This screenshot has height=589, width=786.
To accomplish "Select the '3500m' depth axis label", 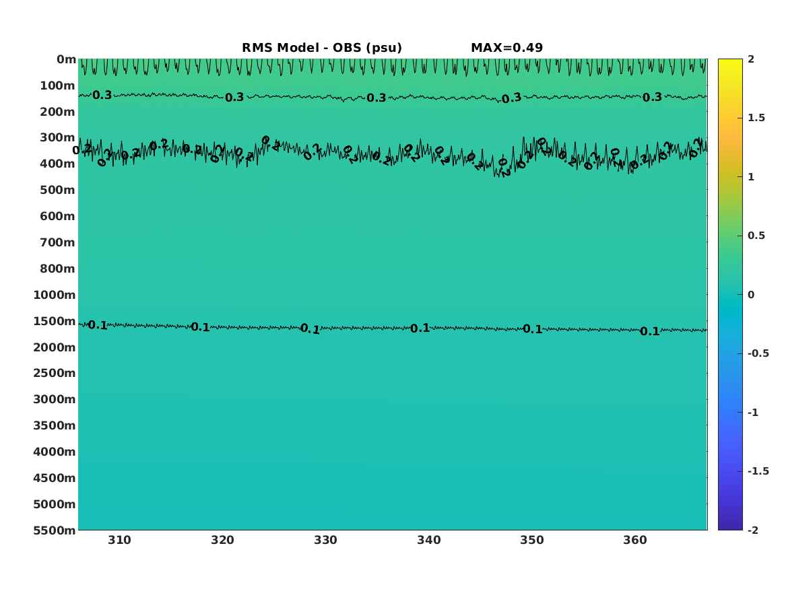I will [54, 425].
